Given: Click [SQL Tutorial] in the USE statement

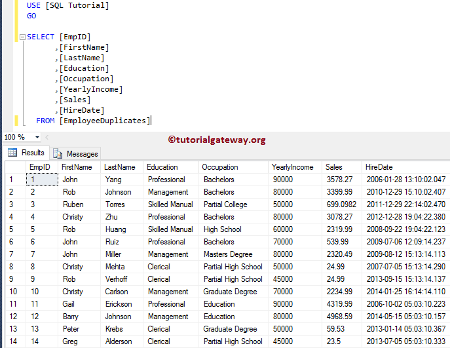Looking at the screenshot, I should (77, 5).
